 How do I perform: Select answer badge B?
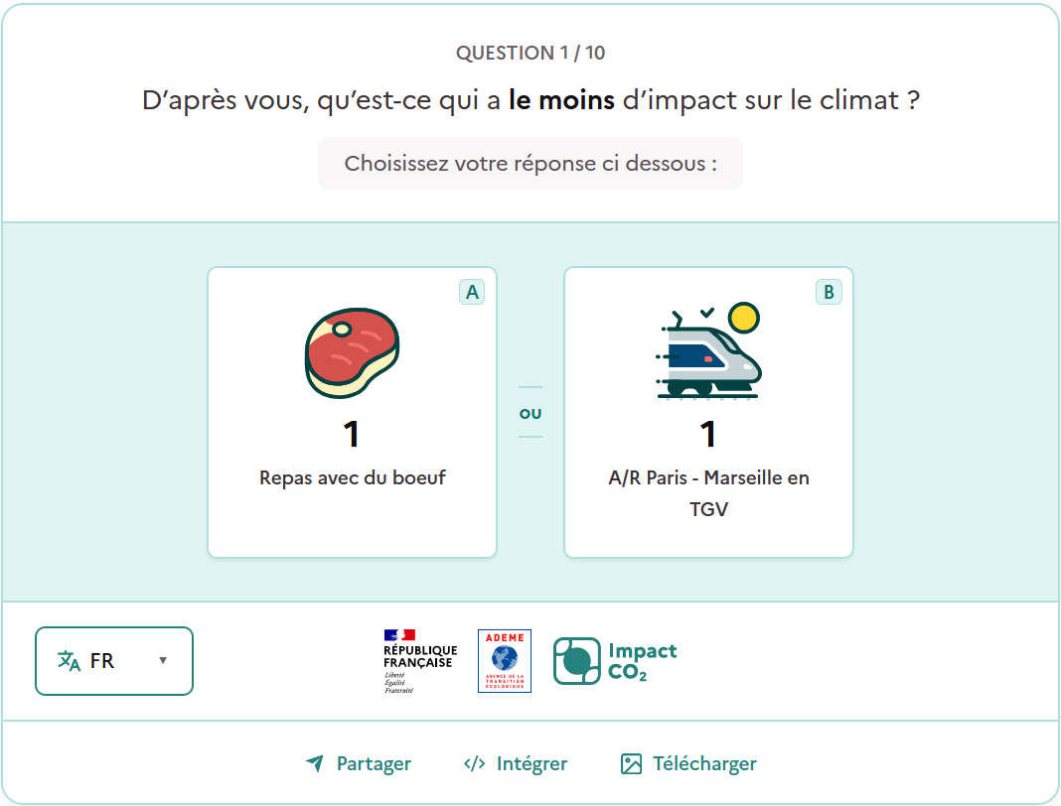[x=829, y=292]
